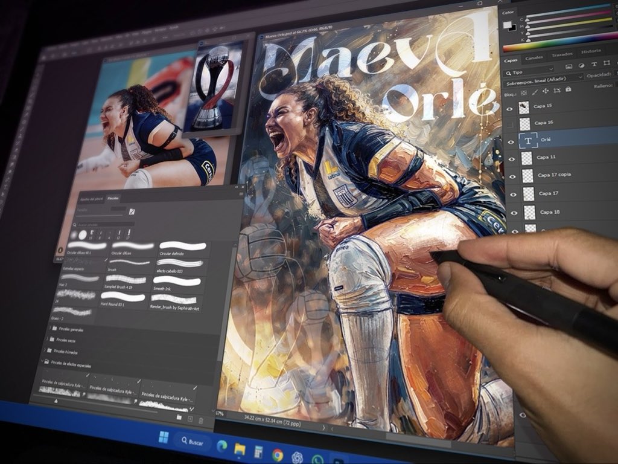Hide the Orlé text layer
Image resolution: width=618 pixels, height=464 pixels.
pyautogui.click(x=511, y=143)
